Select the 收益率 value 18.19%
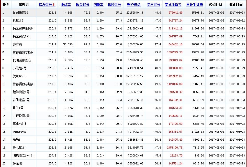Viewport: 247px width, 167px height. (x=68, y=148)
